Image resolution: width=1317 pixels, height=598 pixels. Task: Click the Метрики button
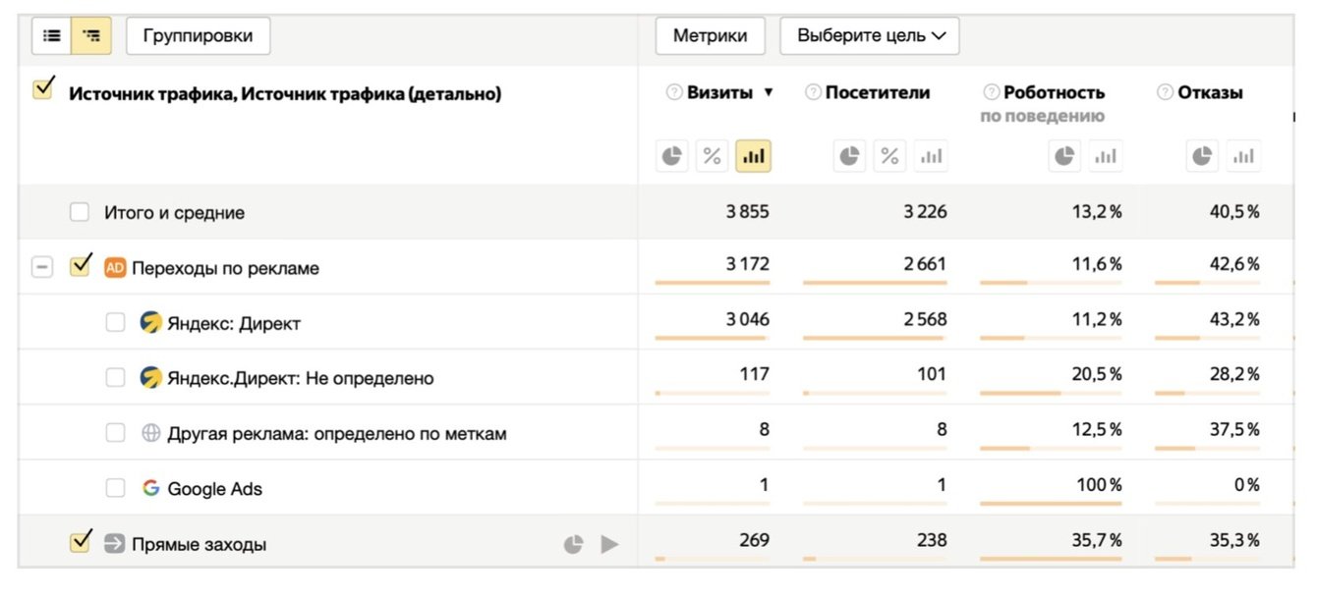coord(710,36)
